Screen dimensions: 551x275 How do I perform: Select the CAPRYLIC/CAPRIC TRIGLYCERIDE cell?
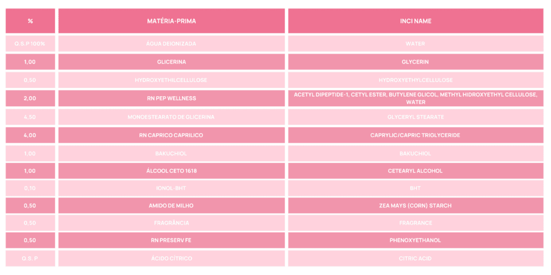point(415,135)
